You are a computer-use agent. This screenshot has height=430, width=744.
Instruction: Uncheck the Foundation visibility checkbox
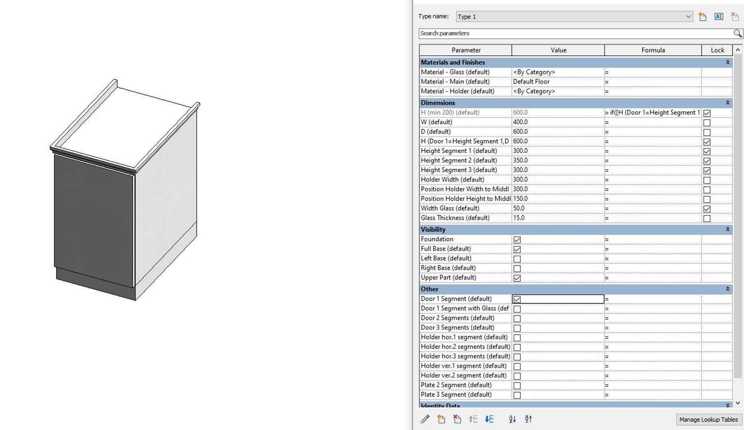[517, 240]
